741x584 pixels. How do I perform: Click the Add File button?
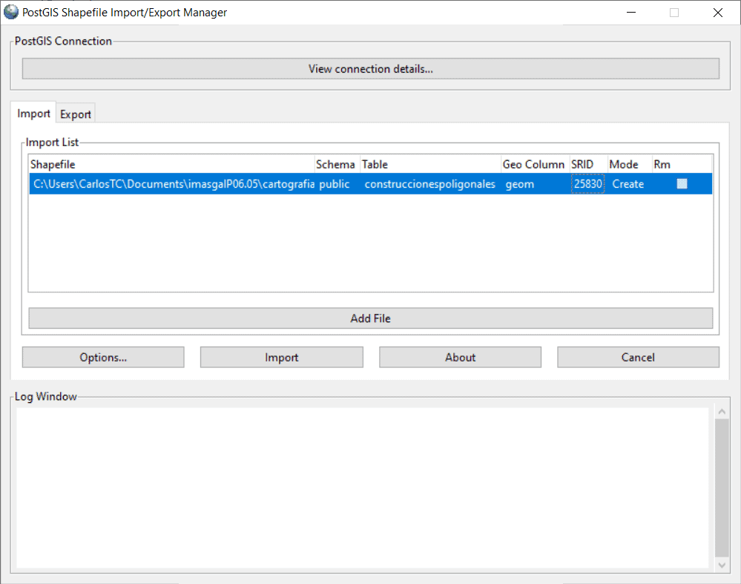(x=370, y=318)
